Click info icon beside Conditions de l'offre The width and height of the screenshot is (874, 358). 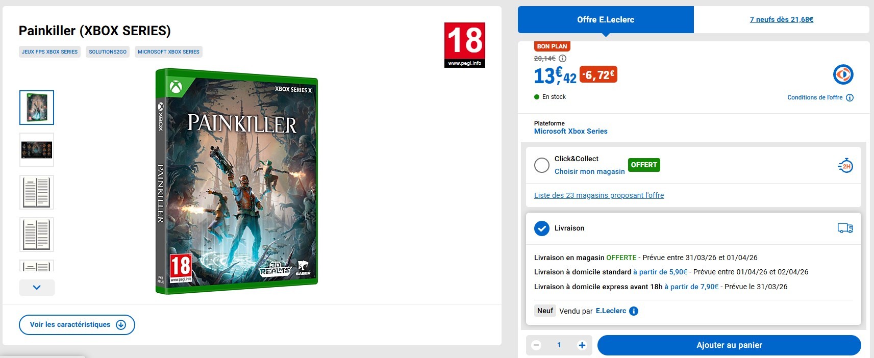tap(850, 97)
